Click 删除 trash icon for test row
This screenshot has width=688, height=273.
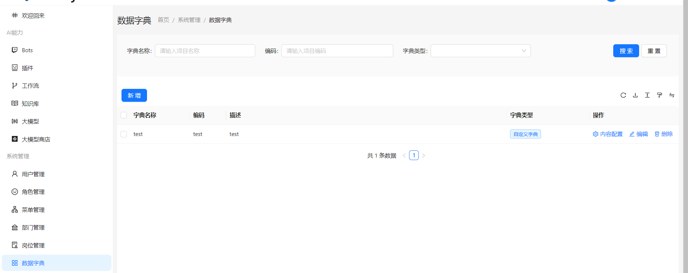coord(664,134)
